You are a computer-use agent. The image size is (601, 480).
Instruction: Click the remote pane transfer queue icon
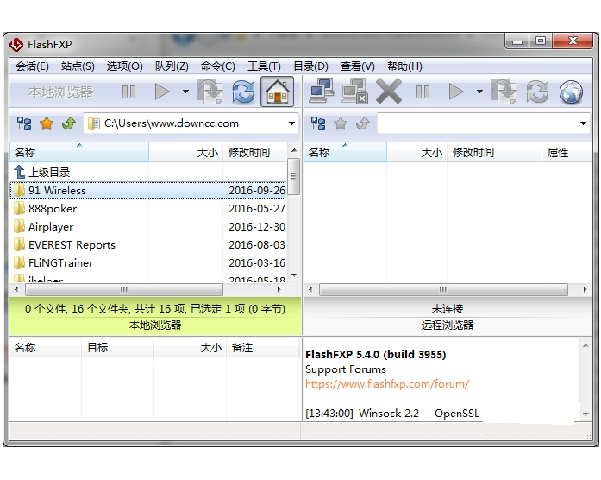click(x=504, y=92)
